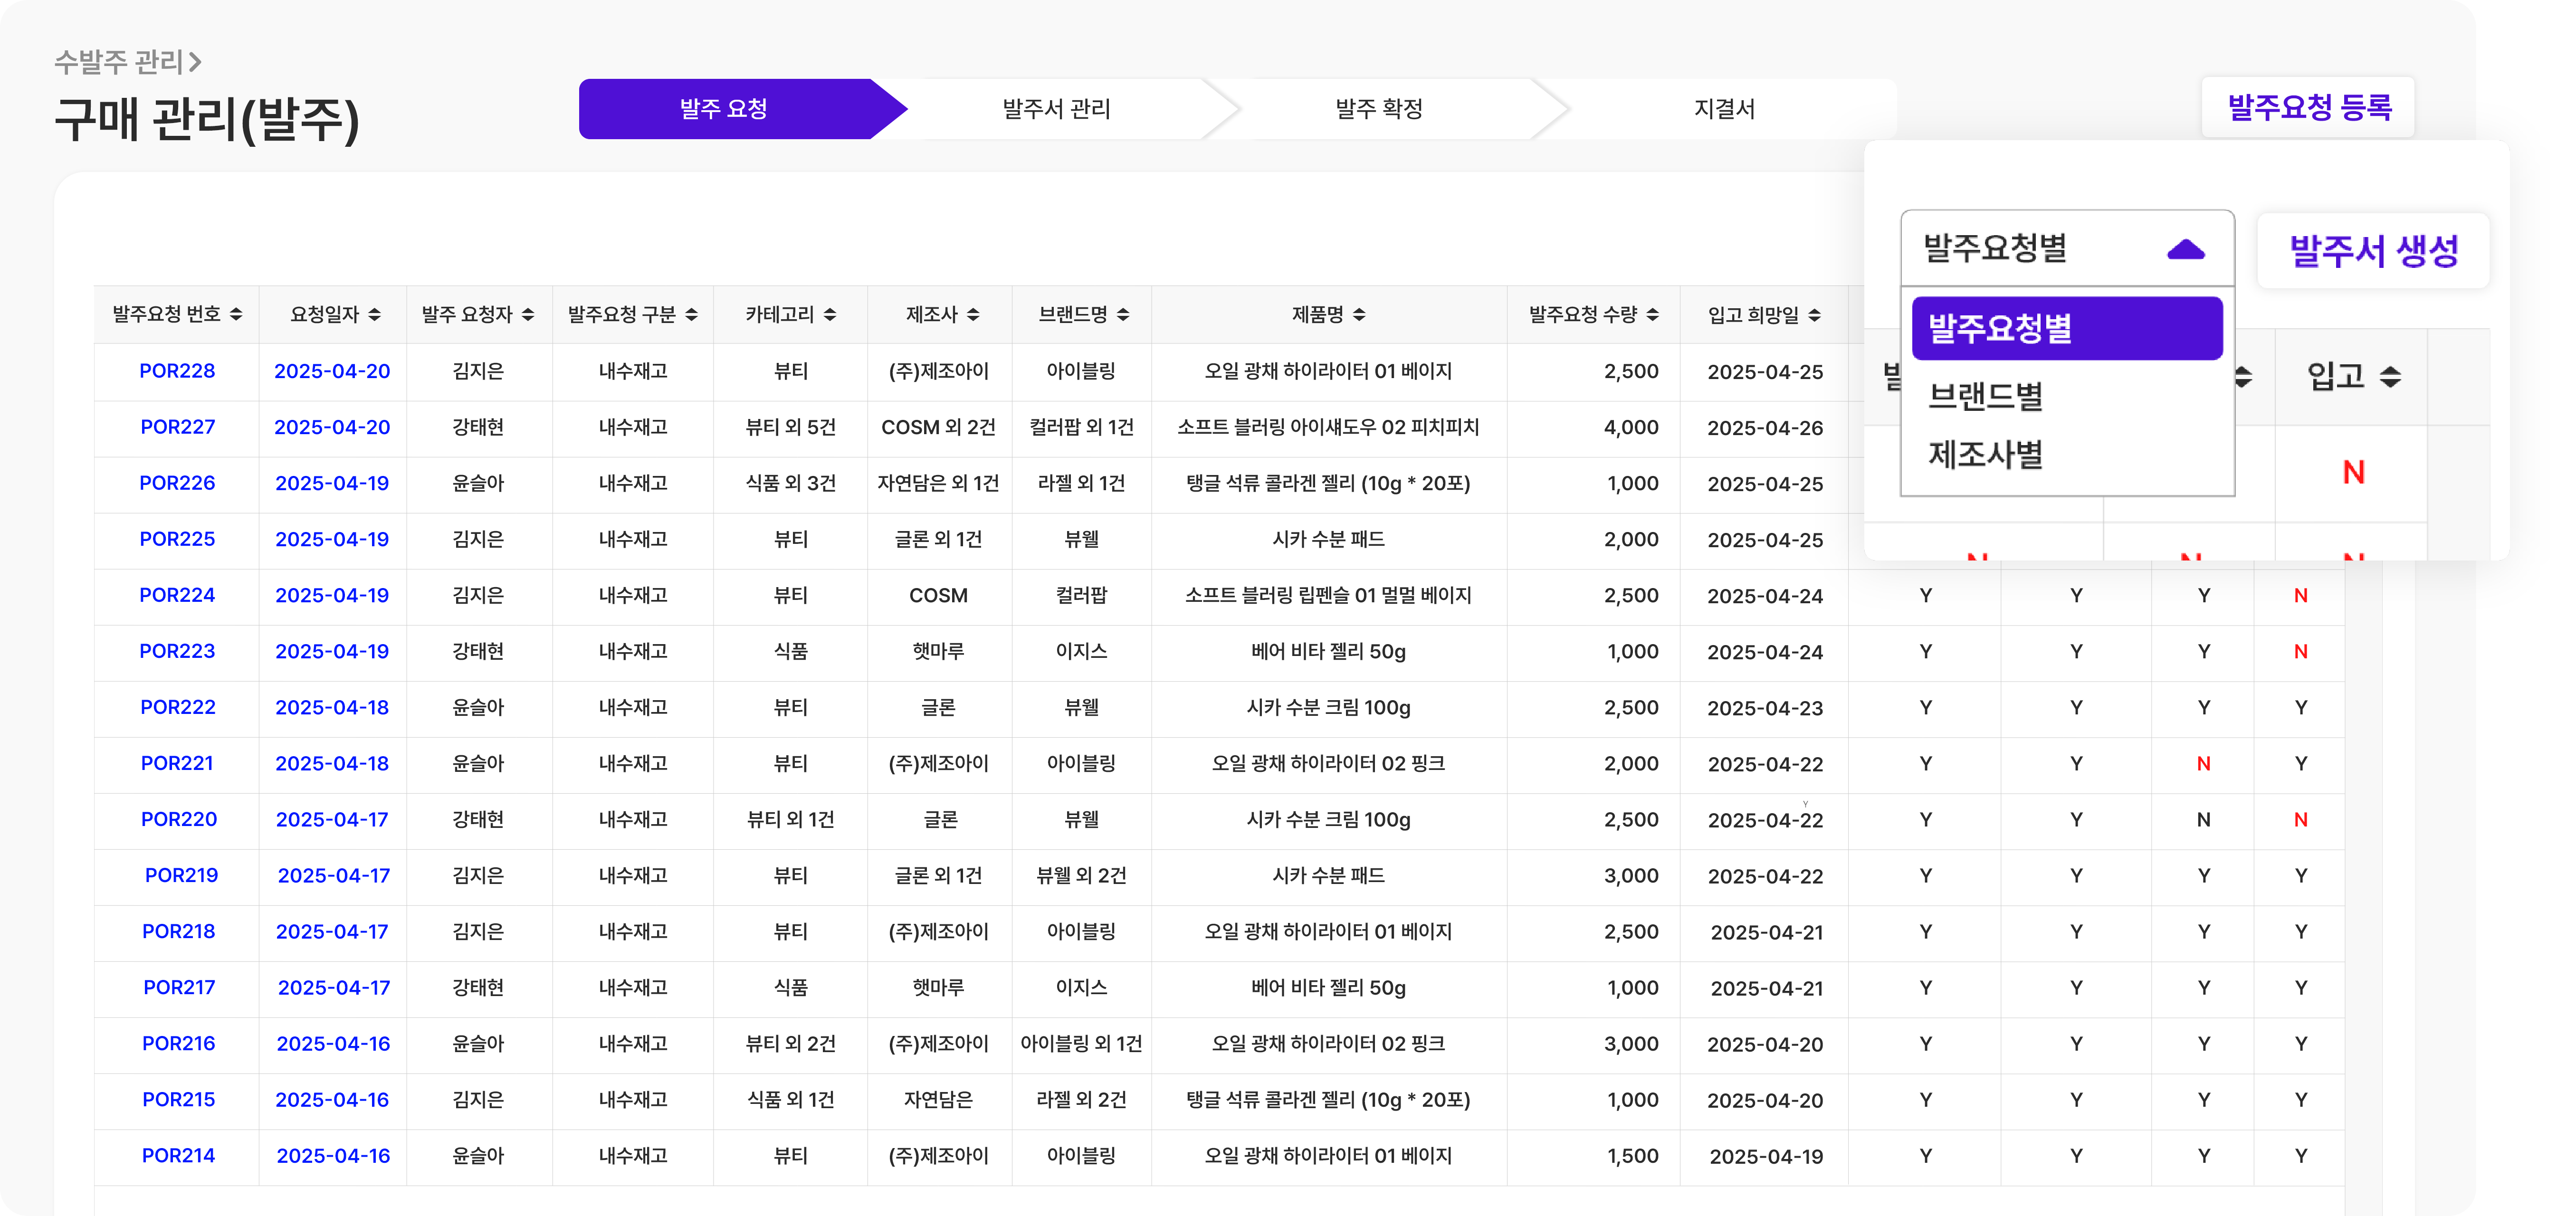Select the 자연담은 외 1건 manufacturer cell

click(x=938, y=483)
